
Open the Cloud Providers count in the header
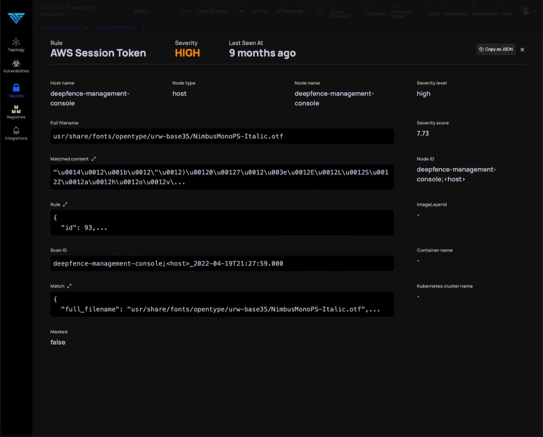point(340,11)
